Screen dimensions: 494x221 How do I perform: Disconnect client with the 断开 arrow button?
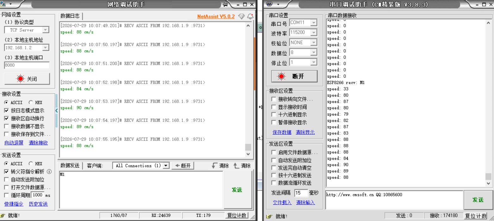click(x=183, y=166)
